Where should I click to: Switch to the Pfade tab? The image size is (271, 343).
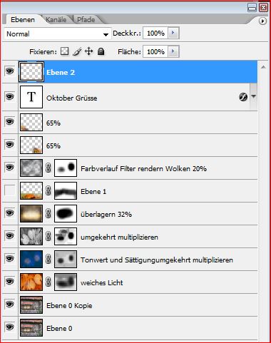point(86,20)
